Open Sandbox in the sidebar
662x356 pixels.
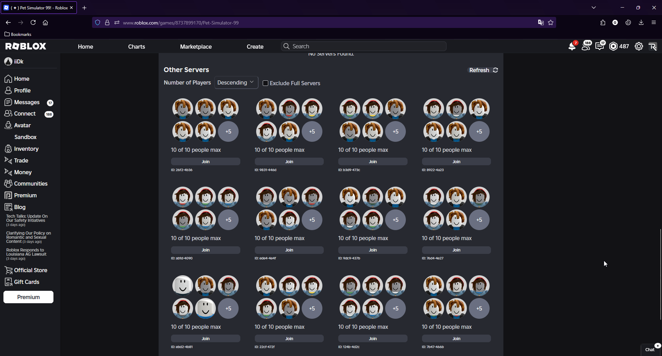[x=26, y=137]
